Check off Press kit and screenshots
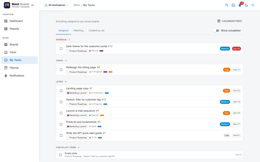The width and height of the screenshot is (260, 162). click(x=61, y=124)
